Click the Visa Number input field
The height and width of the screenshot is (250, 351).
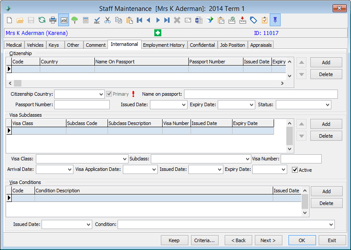[x=301, y=159]
